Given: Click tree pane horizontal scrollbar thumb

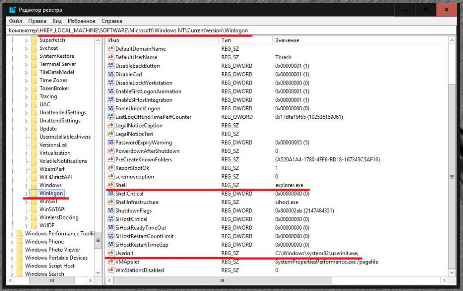Looking at the screenshot, I should coord(52,280).
